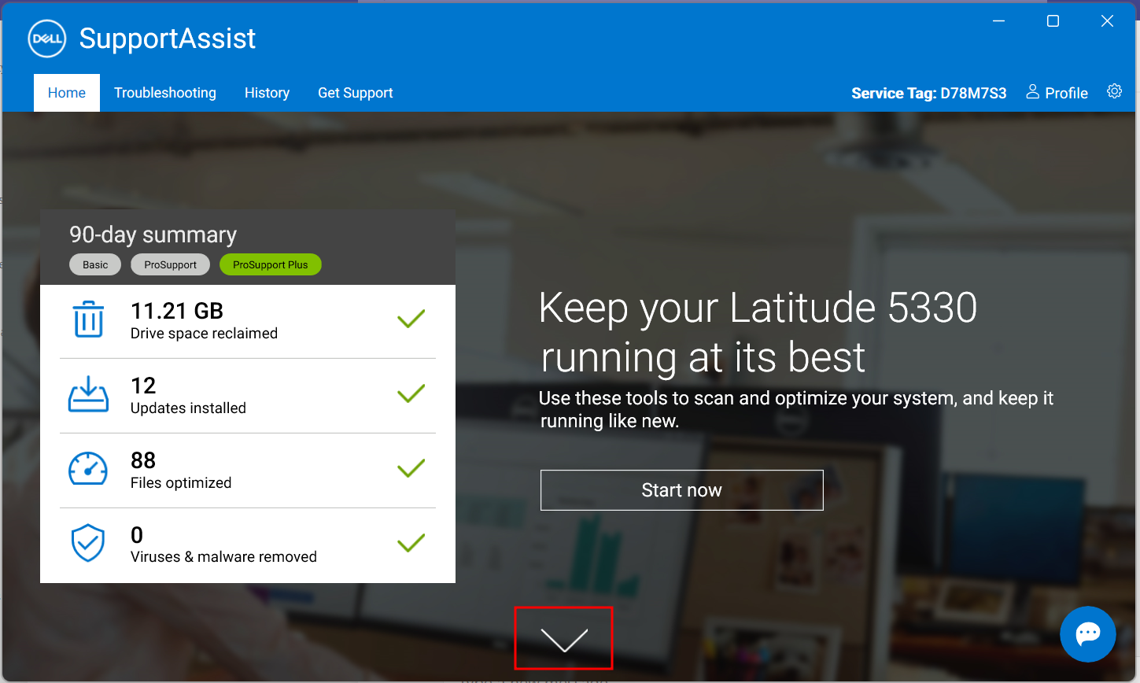Click the Updates installed label
The width and height of the screenshot is (1140, 683).
[188, 408]
